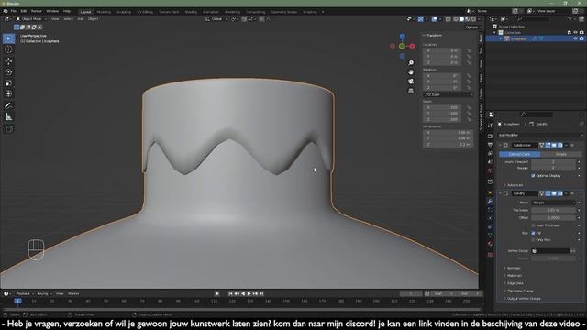Image resolution: width=587 pixels, height=330 pixels.
Task: Click the Z axis on navigation gizmo
Action: coord(402,37)
